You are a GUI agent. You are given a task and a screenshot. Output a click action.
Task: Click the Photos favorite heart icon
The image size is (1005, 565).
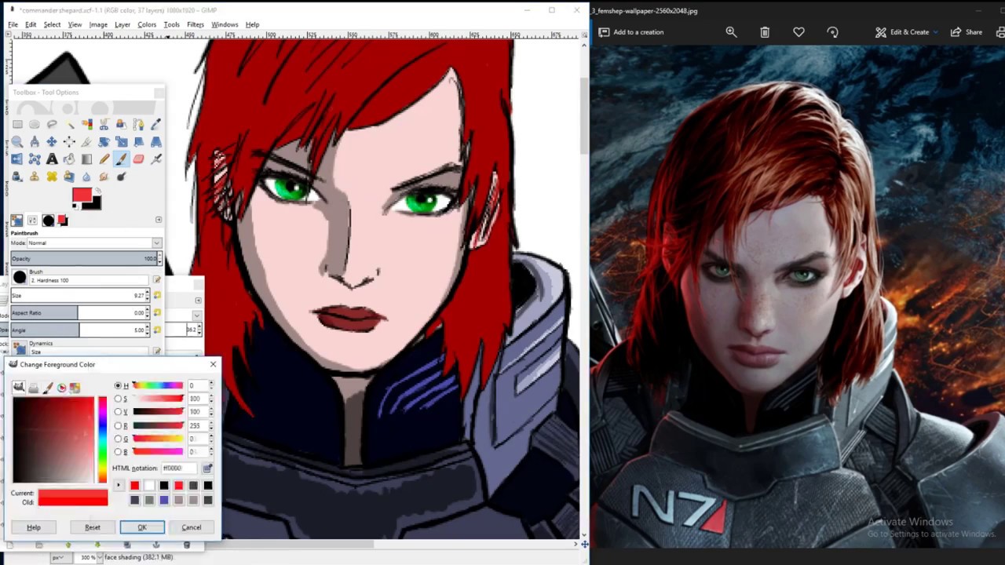coord(799,32)
